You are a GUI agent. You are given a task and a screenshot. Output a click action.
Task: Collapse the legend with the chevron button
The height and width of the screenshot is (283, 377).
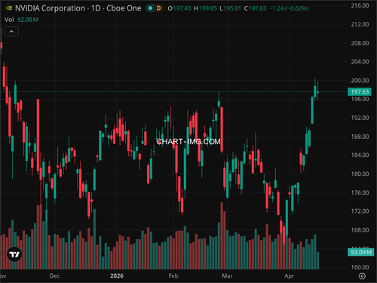tap(11, 32)
